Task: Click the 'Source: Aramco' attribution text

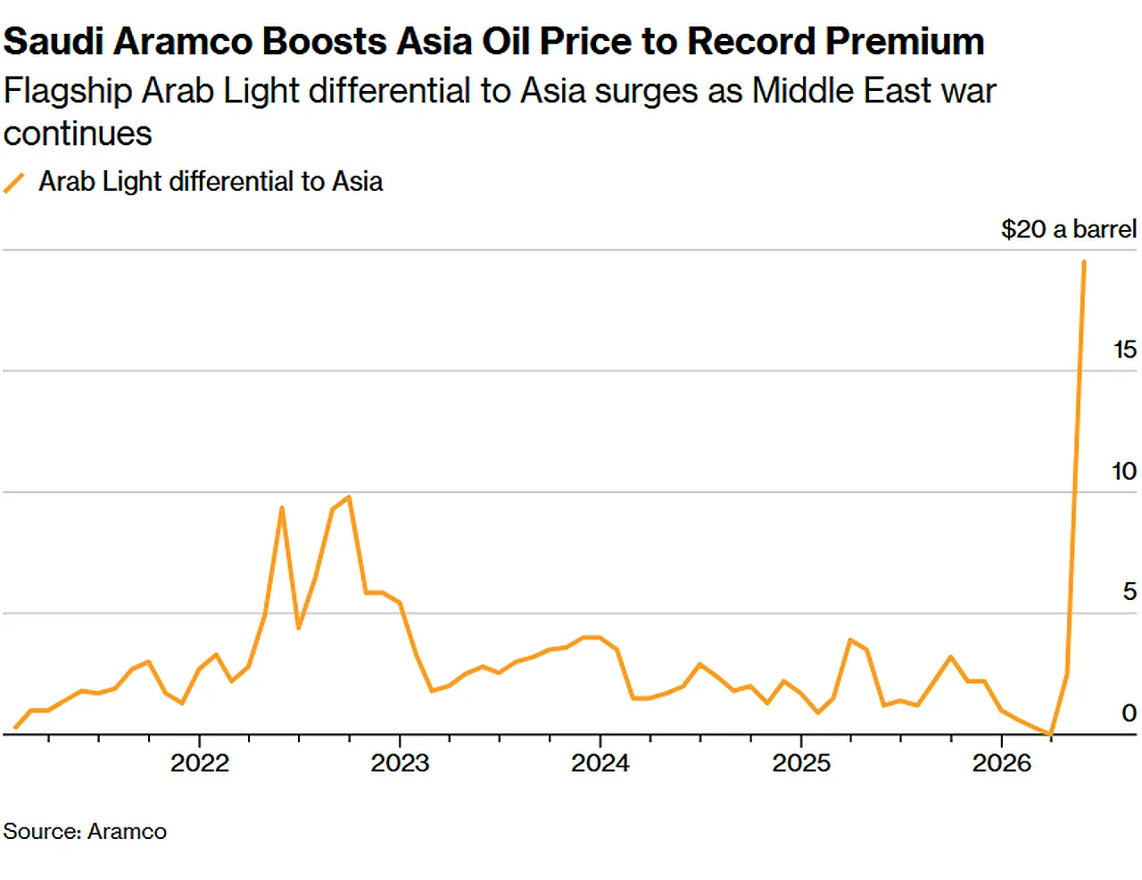Action: click(x=85, y=831)
